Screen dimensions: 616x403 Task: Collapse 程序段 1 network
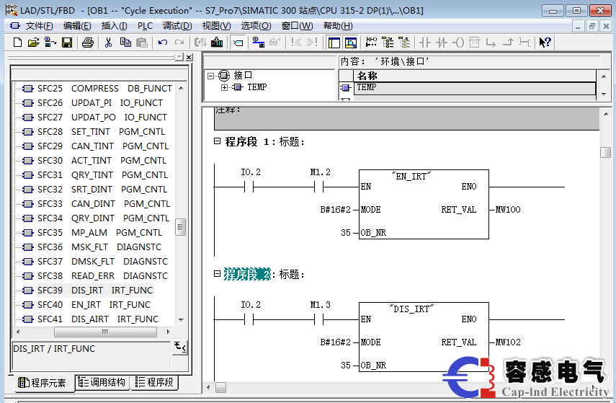(x=217, y=141)
